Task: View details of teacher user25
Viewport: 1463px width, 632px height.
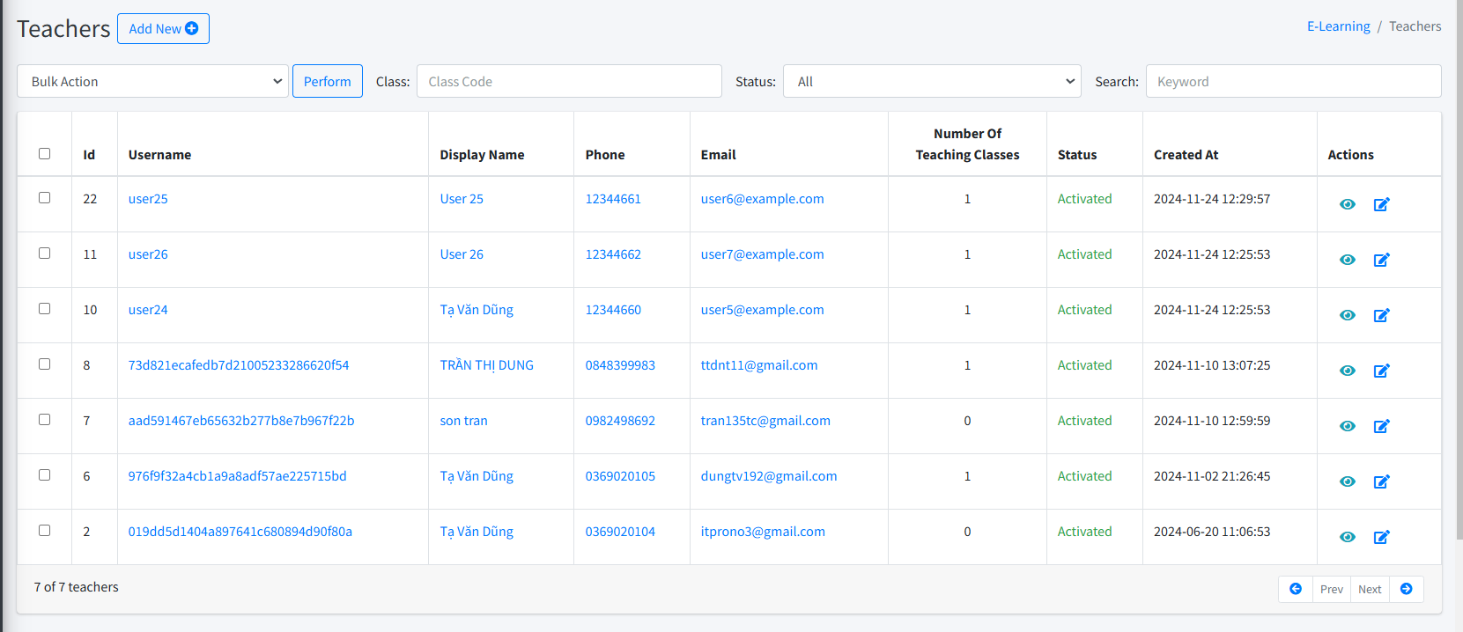Action: [1347, 204]
